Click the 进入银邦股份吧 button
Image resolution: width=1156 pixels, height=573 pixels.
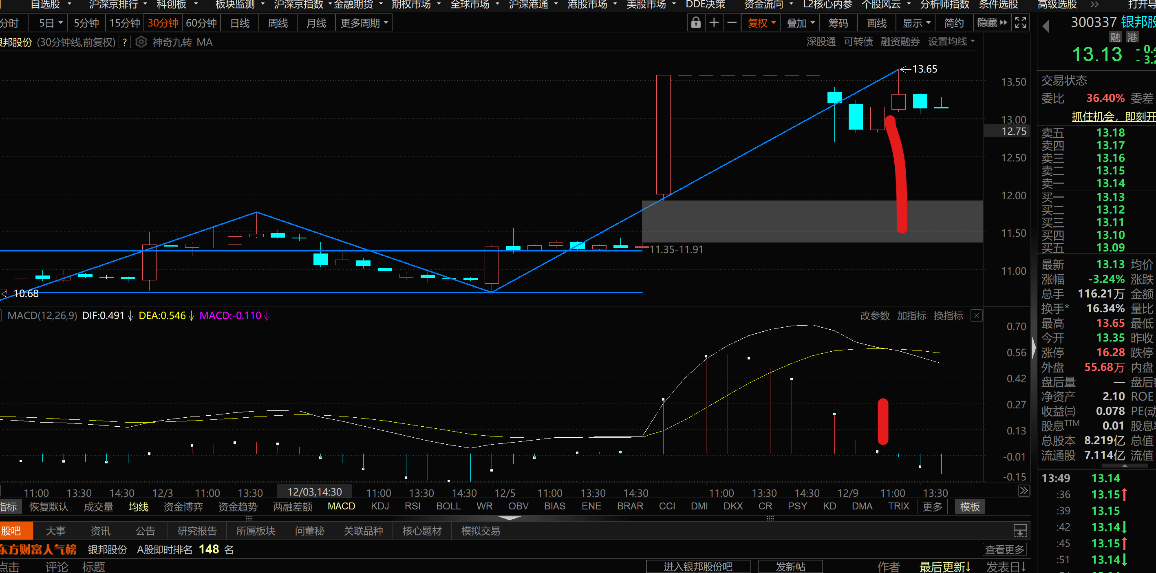(x=698, y=567)
